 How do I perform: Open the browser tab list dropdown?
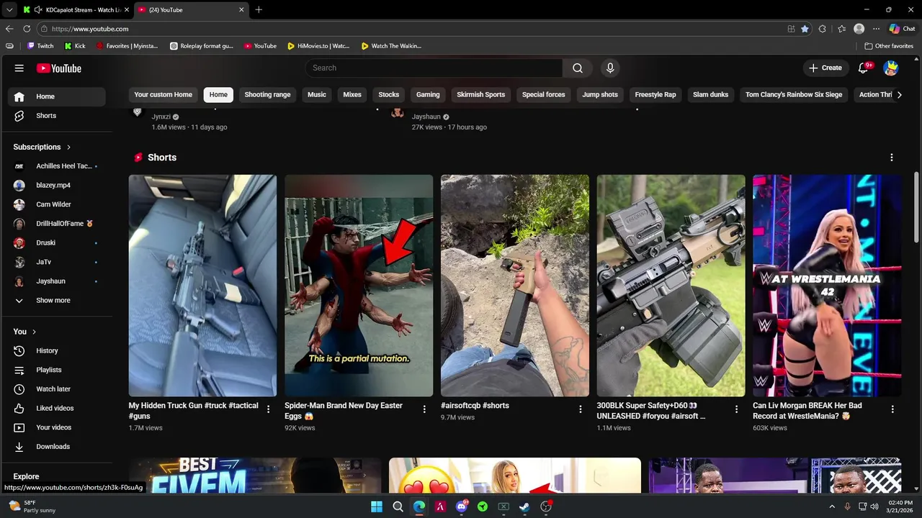coord(9,9)
